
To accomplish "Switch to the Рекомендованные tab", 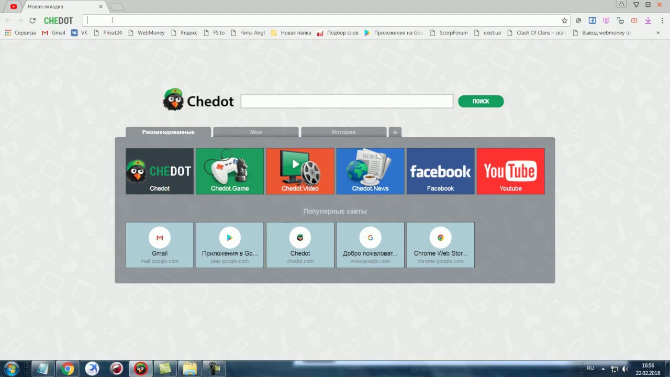I will point(168,132).
